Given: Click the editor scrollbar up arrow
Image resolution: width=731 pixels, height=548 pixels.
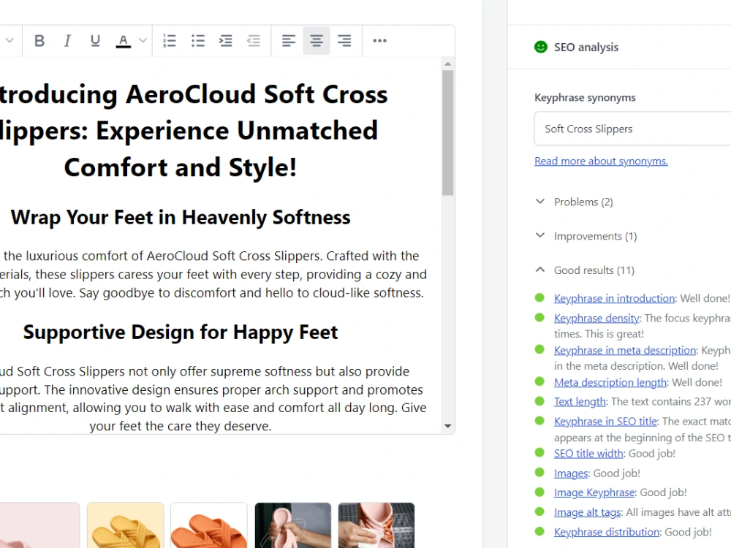Looking at the screenshot, I should 447,64.
